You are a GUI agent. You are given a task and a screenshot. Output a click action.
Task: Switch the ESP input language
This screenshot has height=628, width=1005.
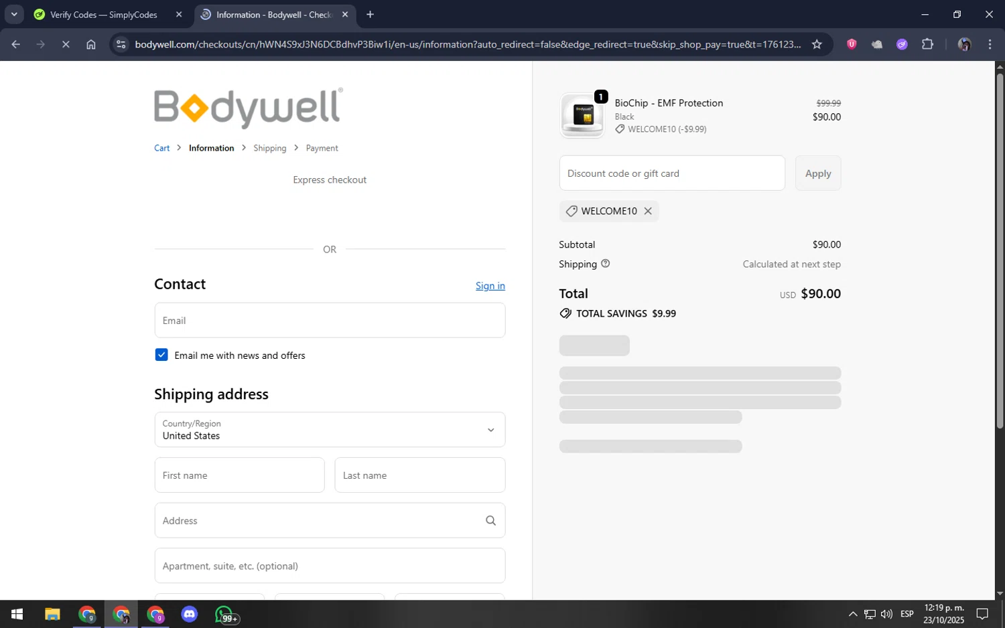point(907,614)
